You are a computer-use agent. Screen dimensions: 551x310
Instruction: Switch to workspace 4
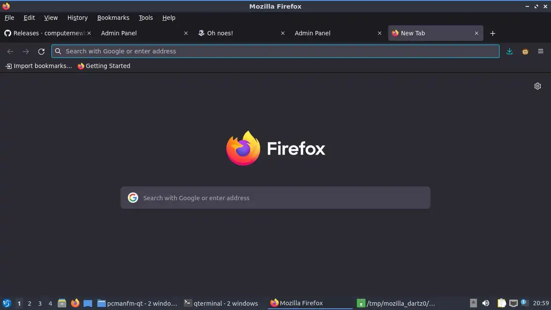(50, 303)
